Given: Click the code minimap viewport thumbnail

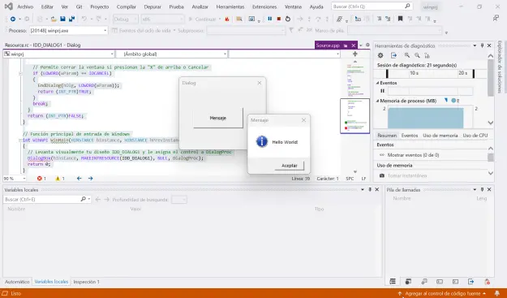Looking at the screenshot, I should click(x=354, y=116).
